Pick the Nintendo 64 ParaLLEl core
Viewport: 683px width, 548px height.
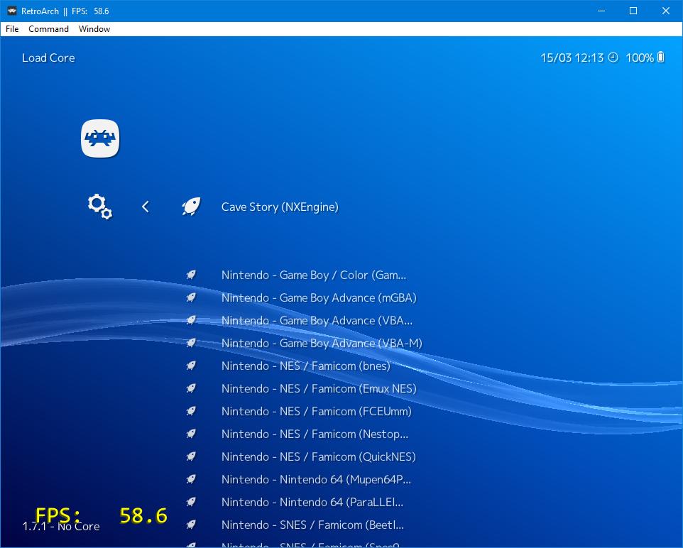(312, 502)
